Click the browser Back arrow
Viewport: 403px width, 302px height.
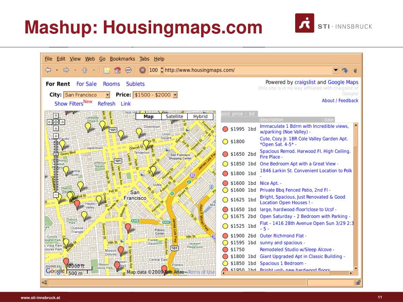48,70
